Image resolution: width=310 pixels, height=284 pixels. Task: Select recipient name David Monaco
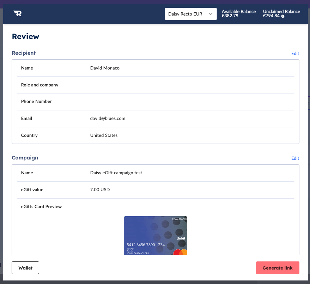click(105, 68)
